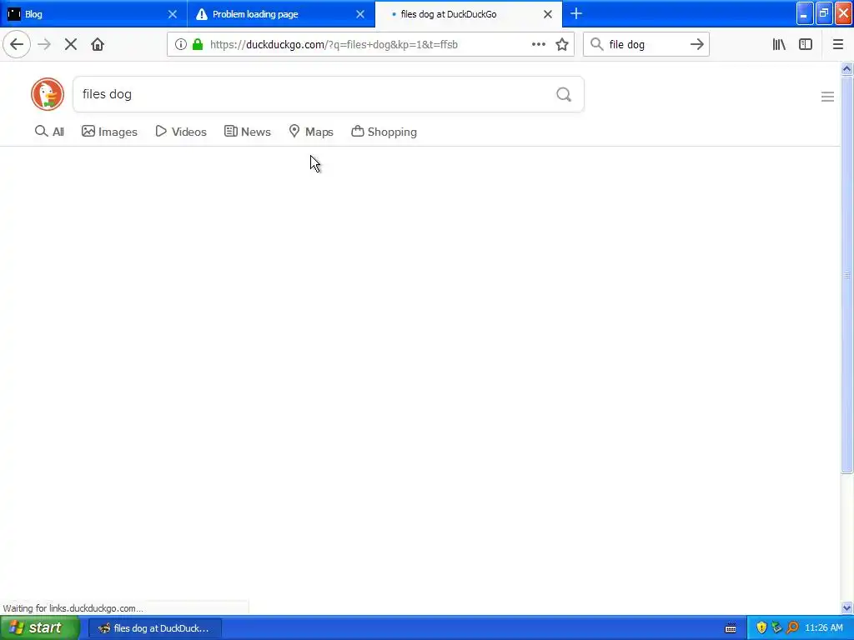Viewport: 854px width, 640px height.
Task: Restore down the Firefox window
Action: pos(824,13)
